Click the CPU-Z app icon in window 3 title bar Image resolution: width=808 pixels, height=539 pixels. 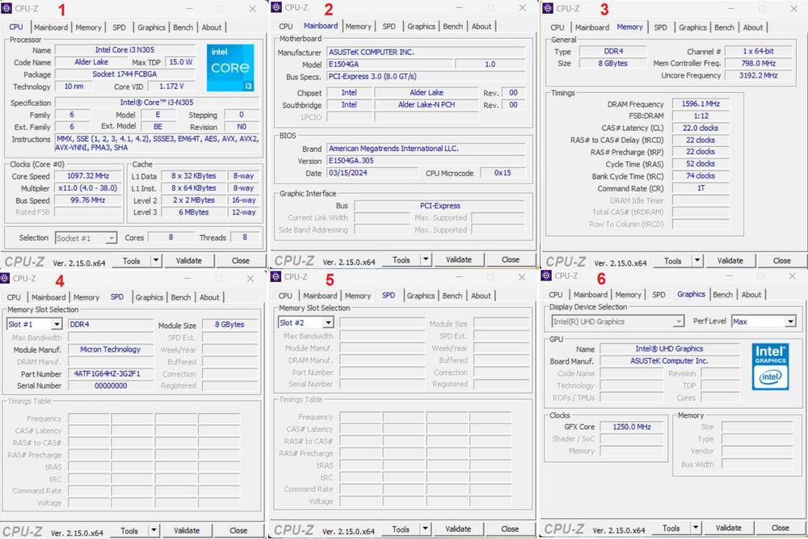[x=548, y=8]
